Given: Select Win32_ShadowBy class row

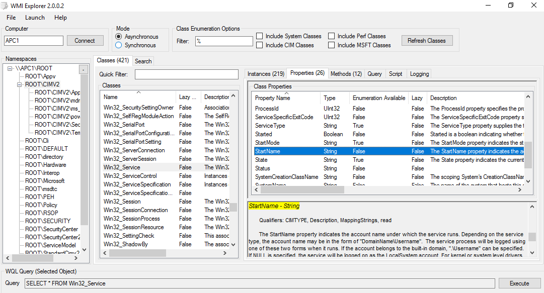Looking at the screenshot, I should (x=165, y=244).
